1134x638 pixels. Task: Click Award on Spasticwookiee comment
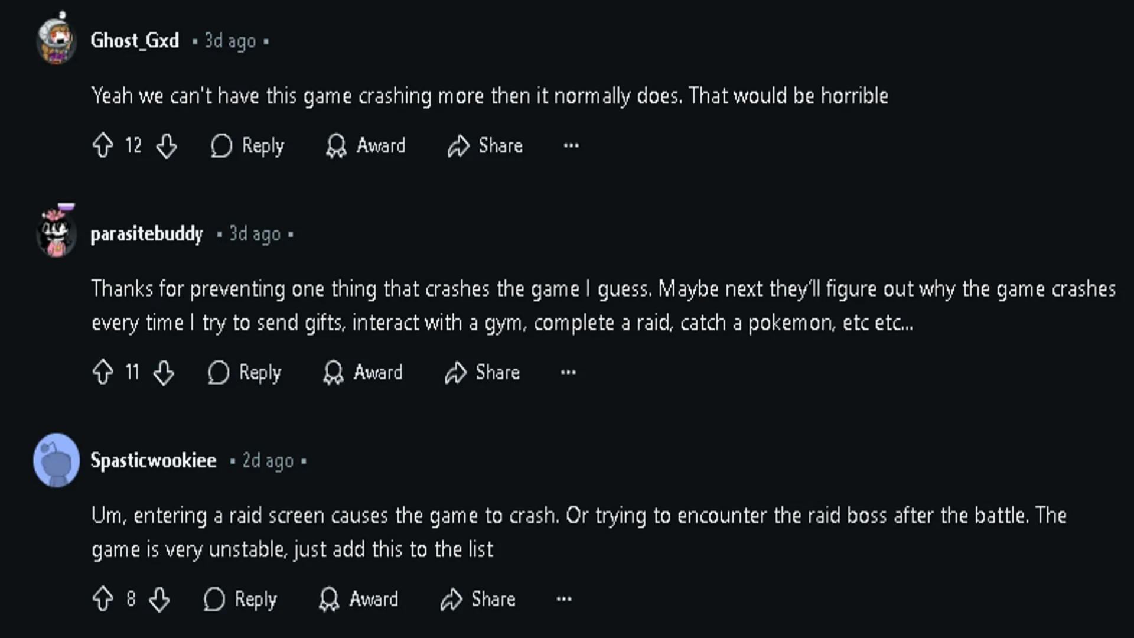(x=359, y=600)
